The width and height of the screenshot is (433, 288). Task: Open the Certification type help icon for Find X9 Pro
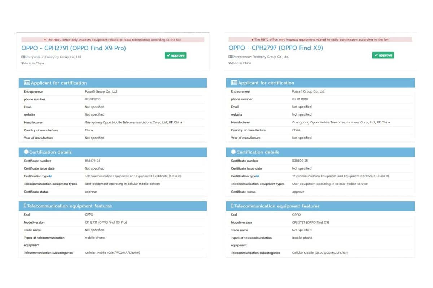pos(50,176)
